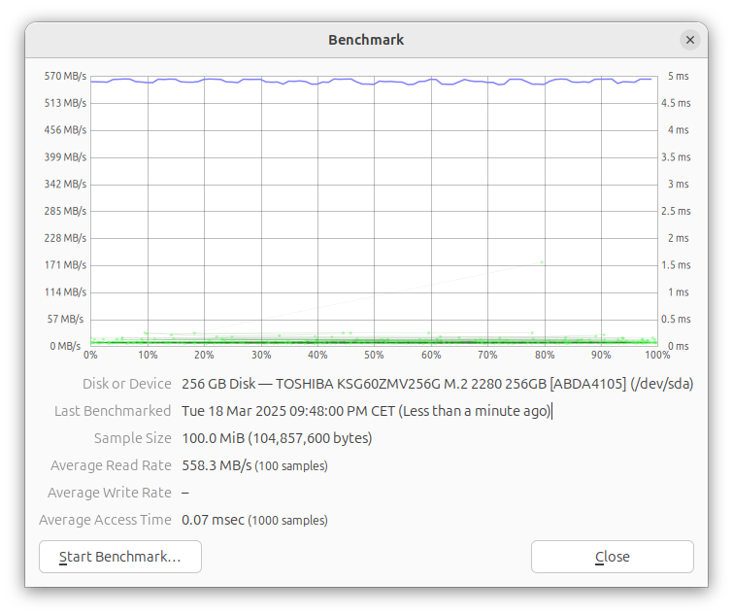Click the 5 ms label on the right axis
Viewport: 733px width, 615px height.
(x=679, y=76)
